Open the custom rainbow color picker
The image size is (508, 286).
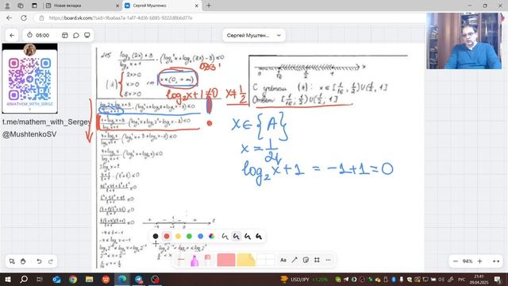click(212, 237)
